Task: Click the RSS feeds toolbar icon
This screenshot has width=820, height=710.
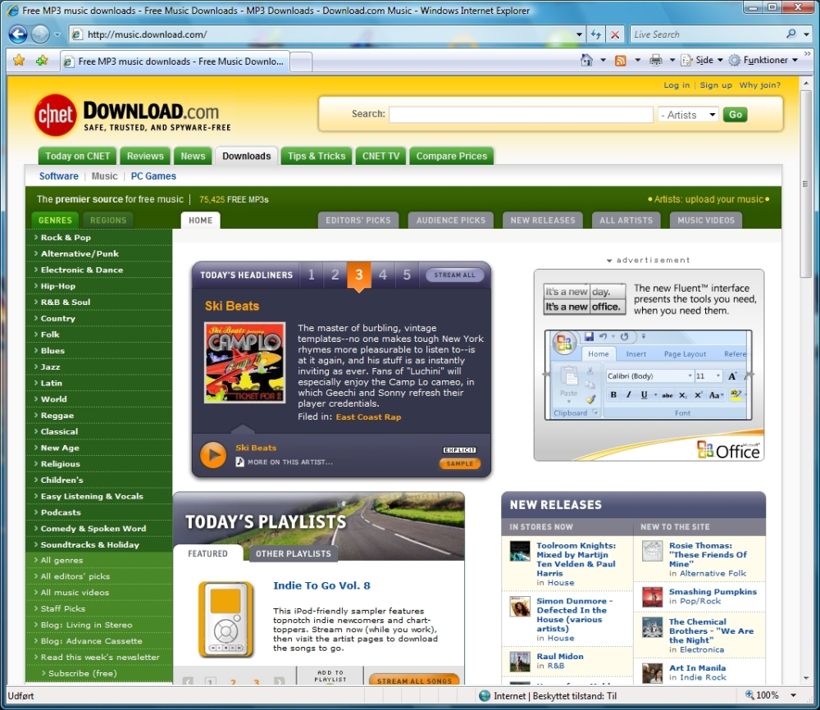Action: coord(620,61)
